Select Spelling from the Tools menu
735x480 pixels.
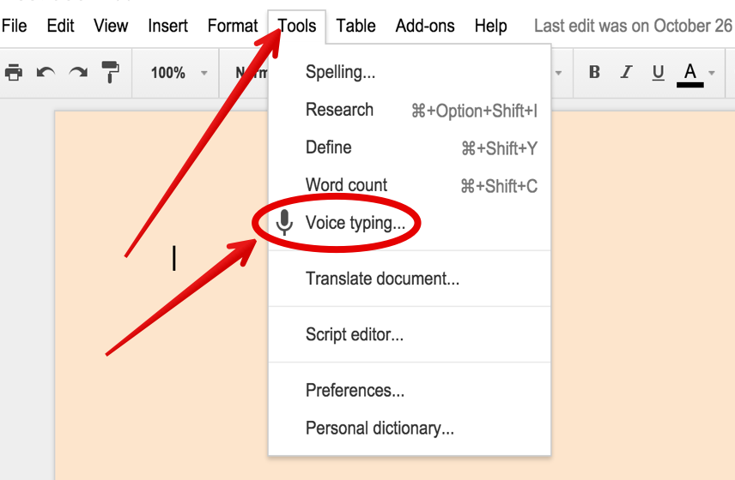pos(340,73)
